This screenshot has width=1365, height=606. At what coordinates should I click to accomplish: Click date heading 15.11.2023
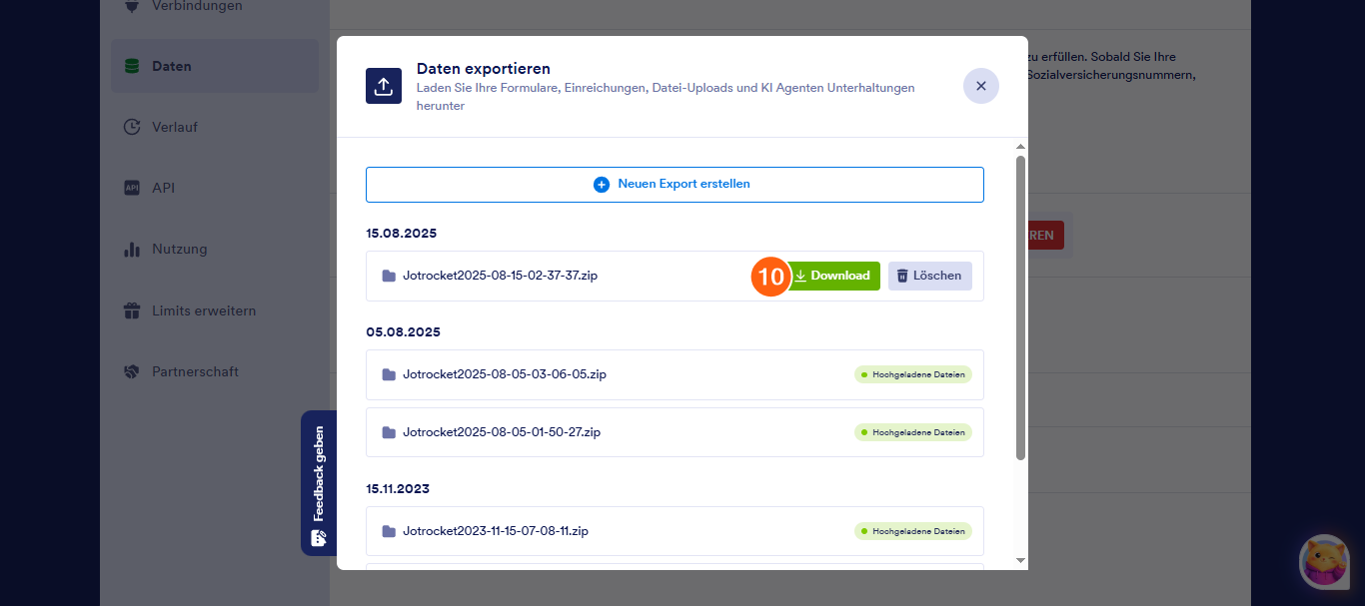click(x=398, y=488)
